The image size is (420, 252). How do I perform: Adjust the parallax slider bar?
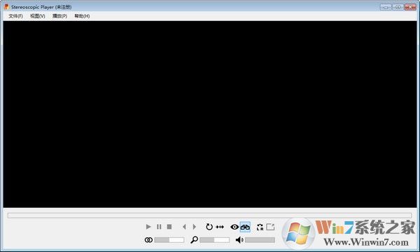point(169,240)
